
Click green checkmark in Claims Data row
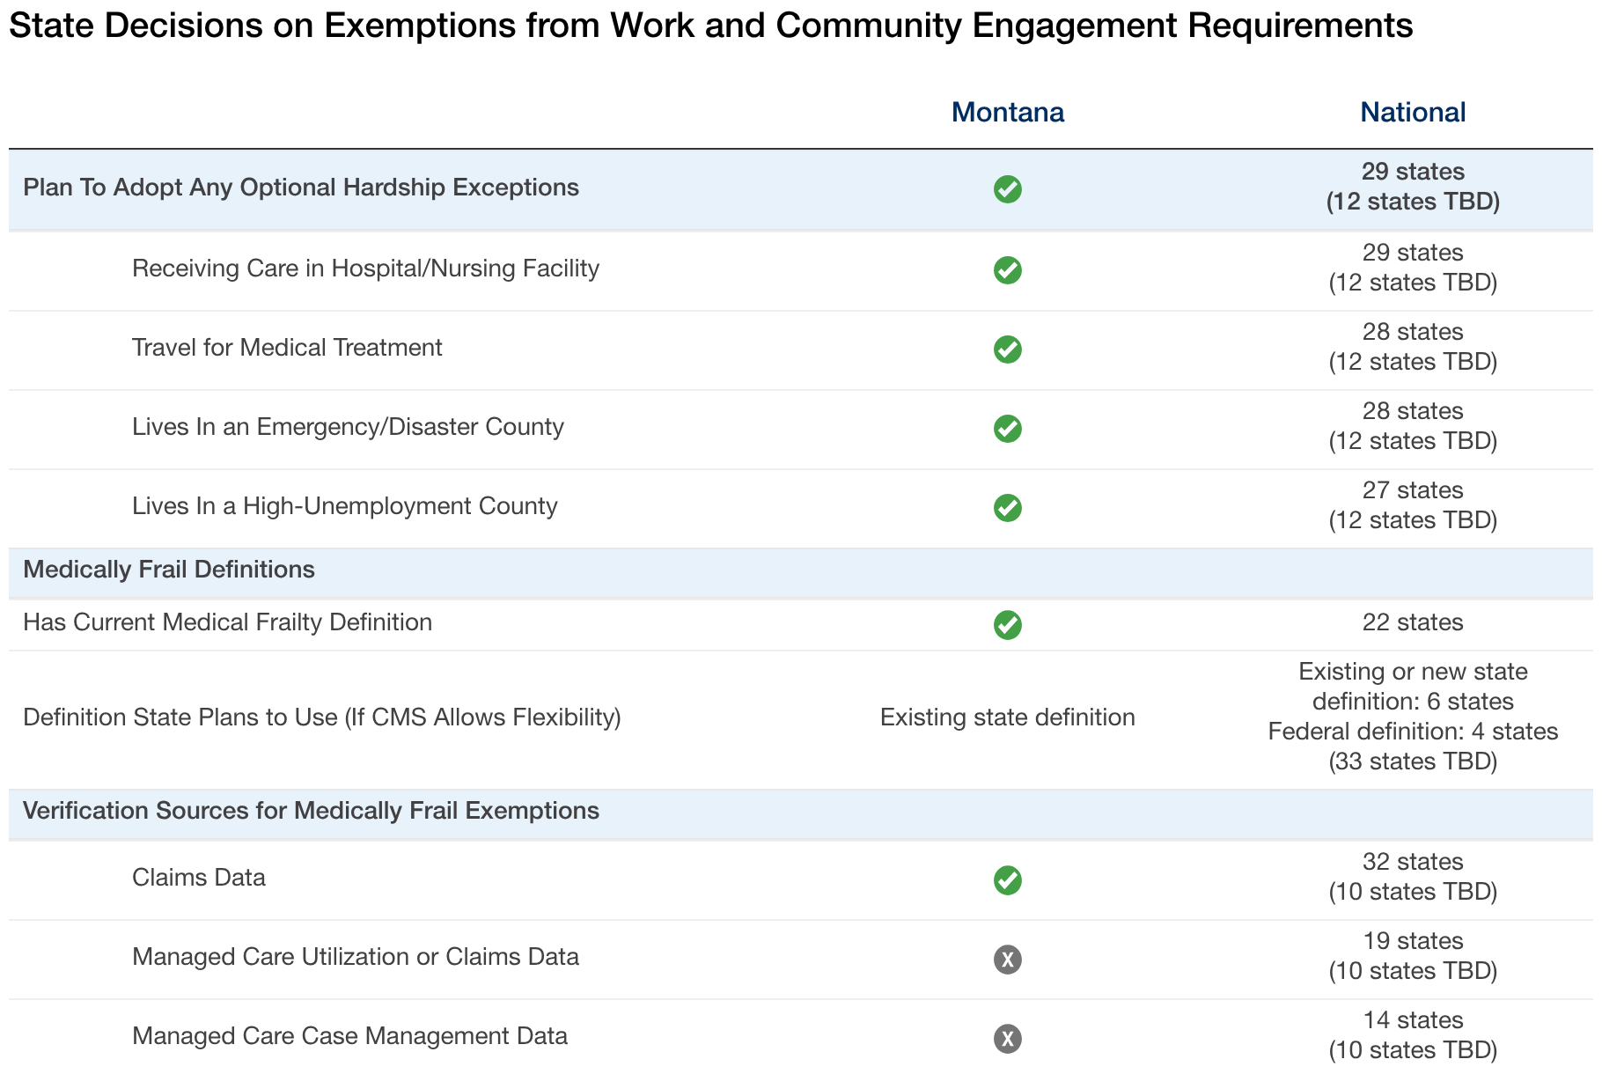(1007, 880)
